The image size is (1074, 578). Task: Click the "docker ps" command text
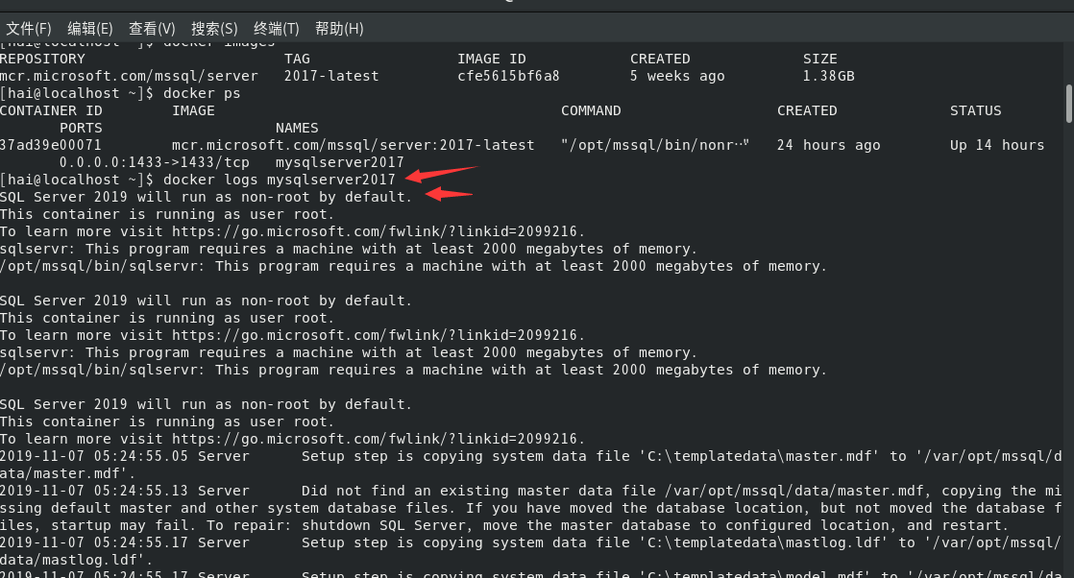click(202, 93)
